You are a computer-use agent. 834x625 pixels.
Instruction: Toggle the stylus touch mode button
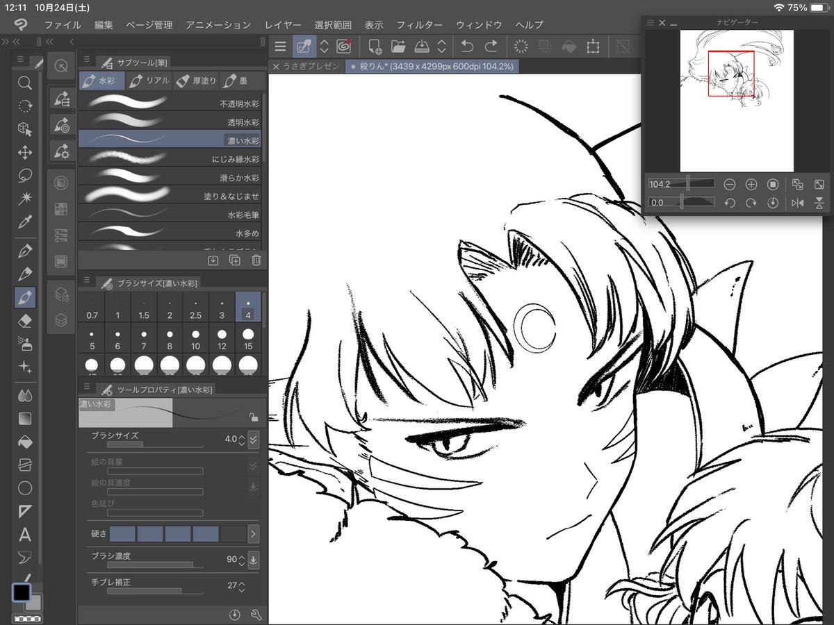pyautogui.click(x=304, y=47)
